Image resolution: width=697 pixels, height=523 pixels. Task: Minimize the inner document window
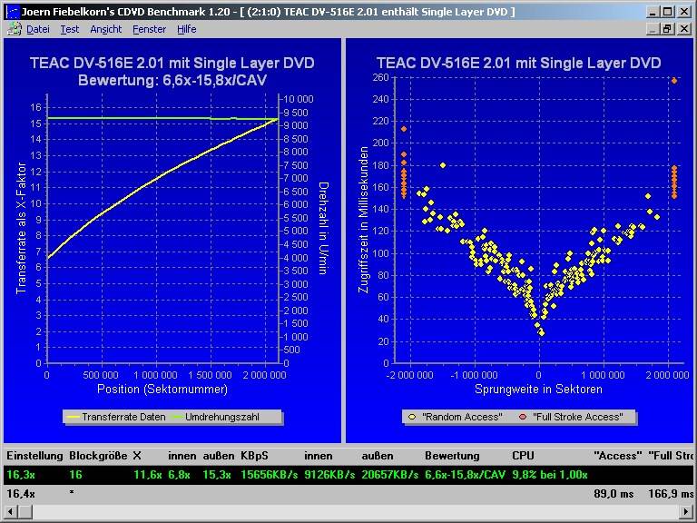coord(653,29)
